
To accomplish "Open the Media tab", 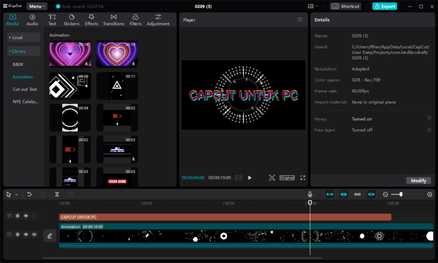I will pyautogui.click(x=13, y=20).
